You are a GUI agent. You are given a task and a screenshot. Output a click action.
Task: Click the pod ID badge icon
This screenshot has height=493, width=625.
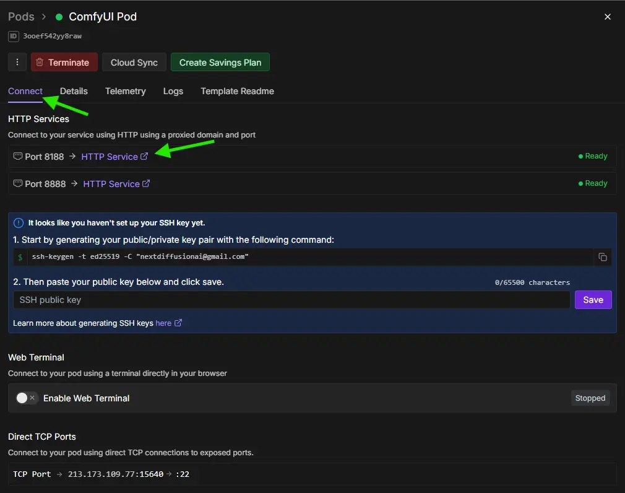tap(13, 37)
